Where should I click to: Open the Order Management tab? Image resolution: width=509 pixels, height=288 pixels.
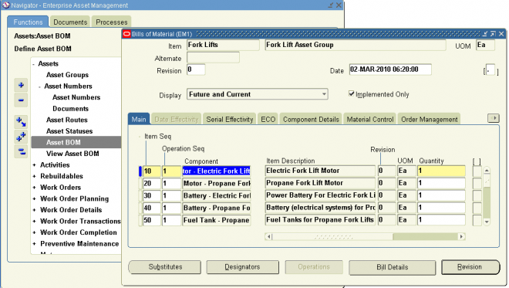[429, 120]
